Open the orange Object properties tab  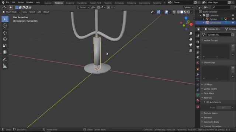click(x=198, y=69)
